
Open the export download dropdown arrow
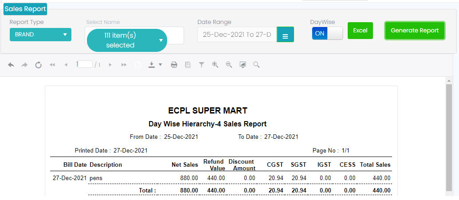pyautogui.click(x=160, y=65)
